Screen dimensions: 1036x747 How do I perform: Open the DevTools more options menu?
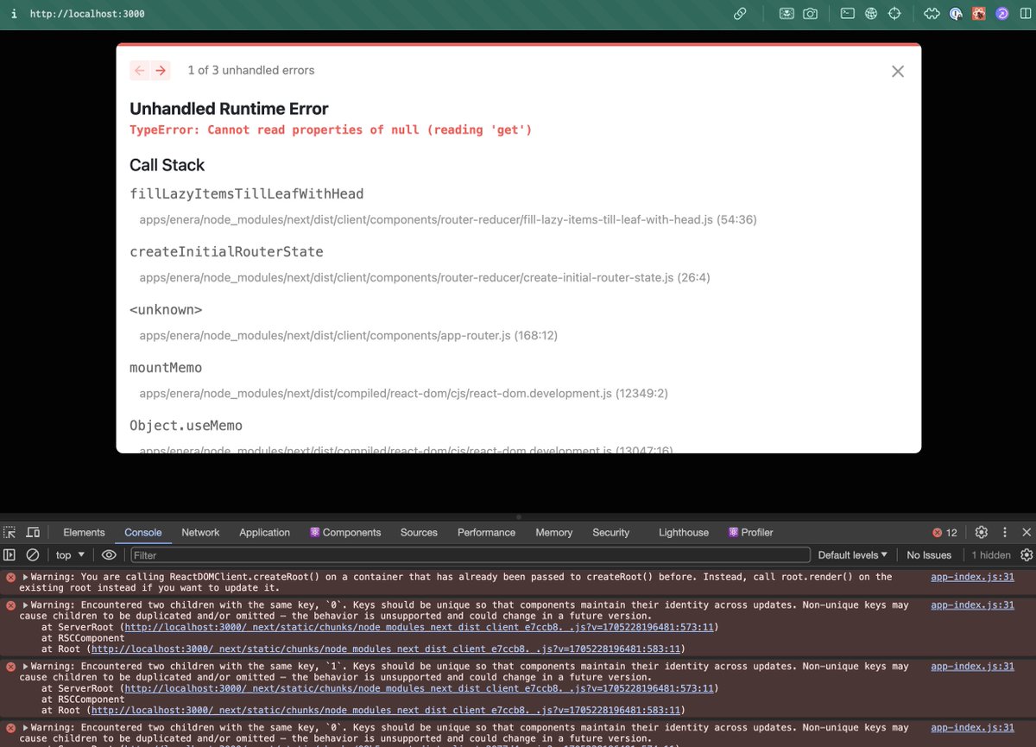click(x=1003, y=532)
